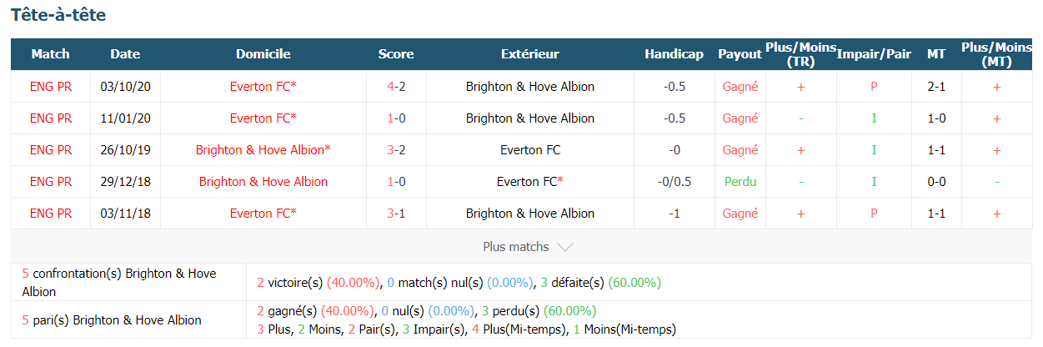Image resolution: width=1043 pixels, height=347 pixels.
Task: Click the Handicap column header
Action: tap(674, 54)
